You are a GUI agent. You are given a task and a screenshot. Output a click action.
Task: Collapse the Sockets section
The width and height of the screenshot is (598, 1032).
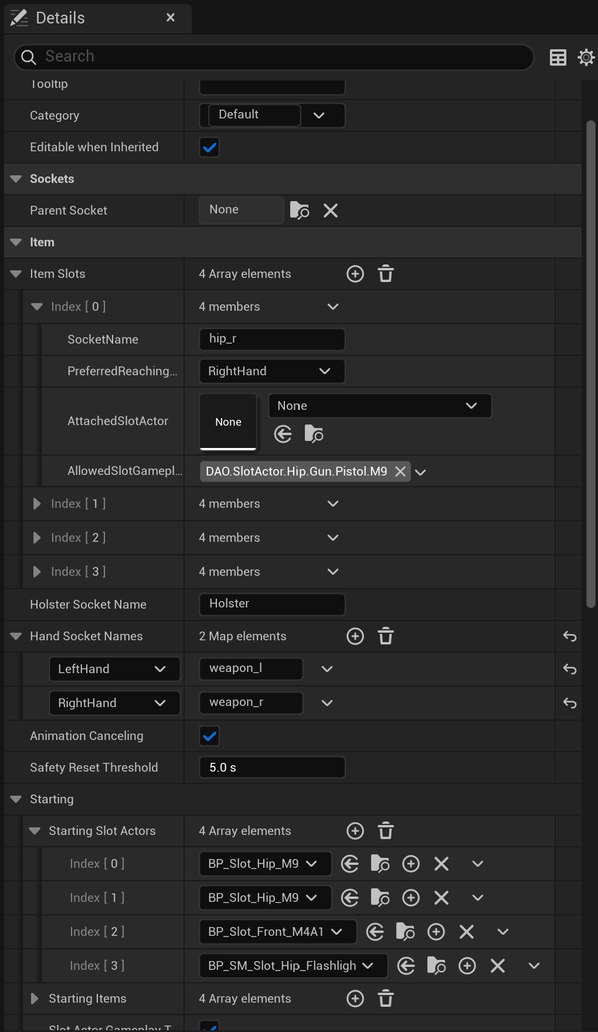coord(16,179)
